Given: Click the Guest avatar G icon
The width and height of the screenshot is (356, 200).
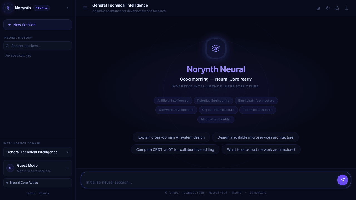Looking at the screenshot, I should tap(10, 168).
